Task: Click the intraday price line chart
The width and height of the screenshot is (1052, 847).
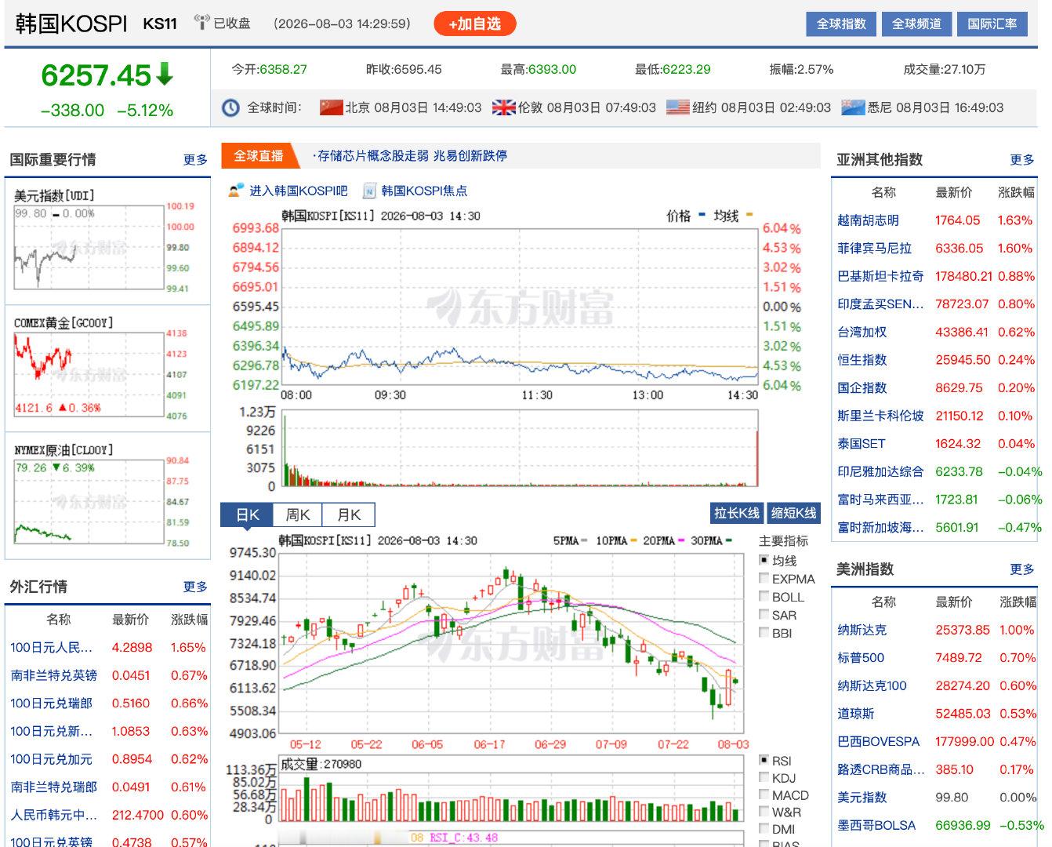Action: click(520, 307)
